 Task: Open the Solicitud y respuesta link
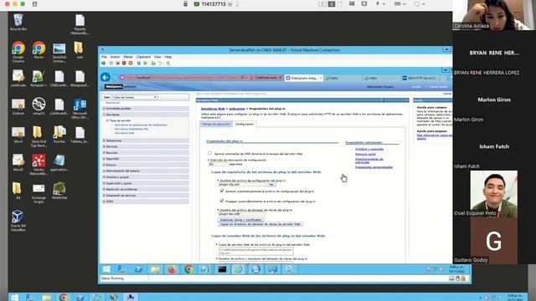(x=369, y=149)
